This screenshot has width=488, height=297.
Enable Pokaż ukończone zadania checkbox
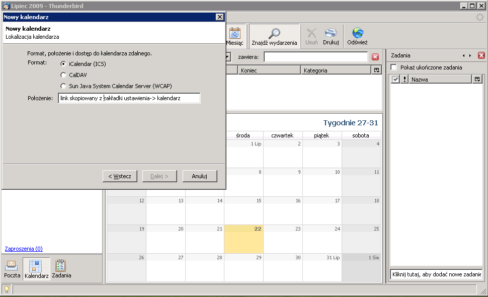click(x=394, y=67)
